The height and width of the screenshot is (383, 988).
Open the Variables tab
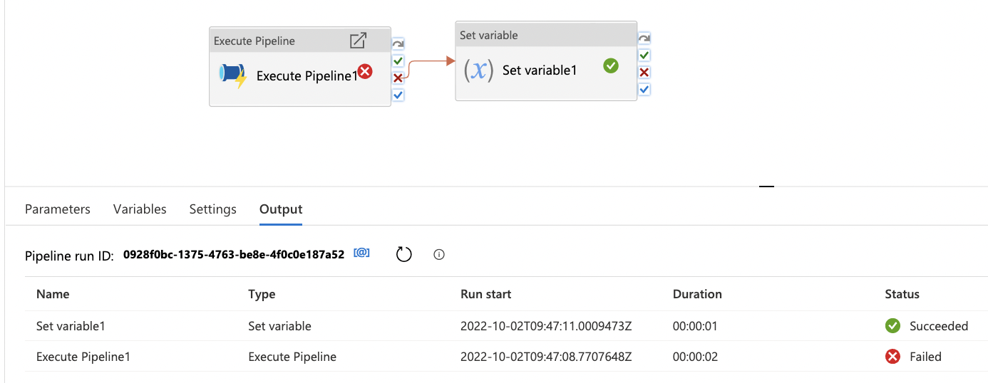140,209
